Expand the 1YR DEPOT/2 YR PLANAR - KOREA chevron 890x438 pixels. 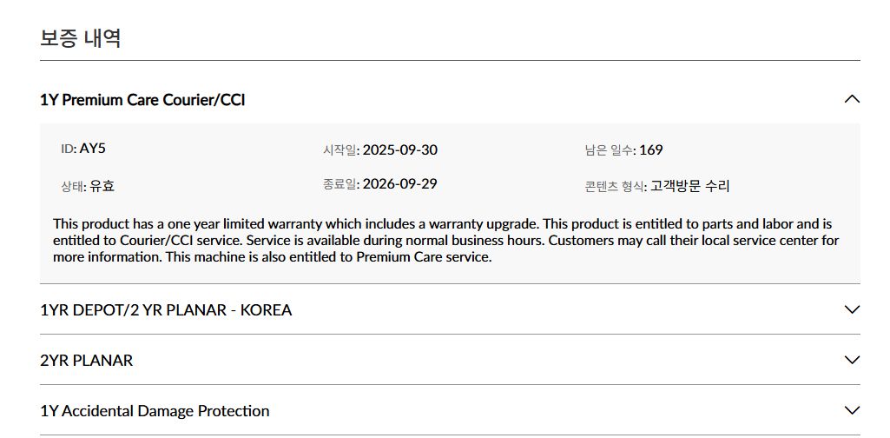pyautogui.click(x=852, y=309)
